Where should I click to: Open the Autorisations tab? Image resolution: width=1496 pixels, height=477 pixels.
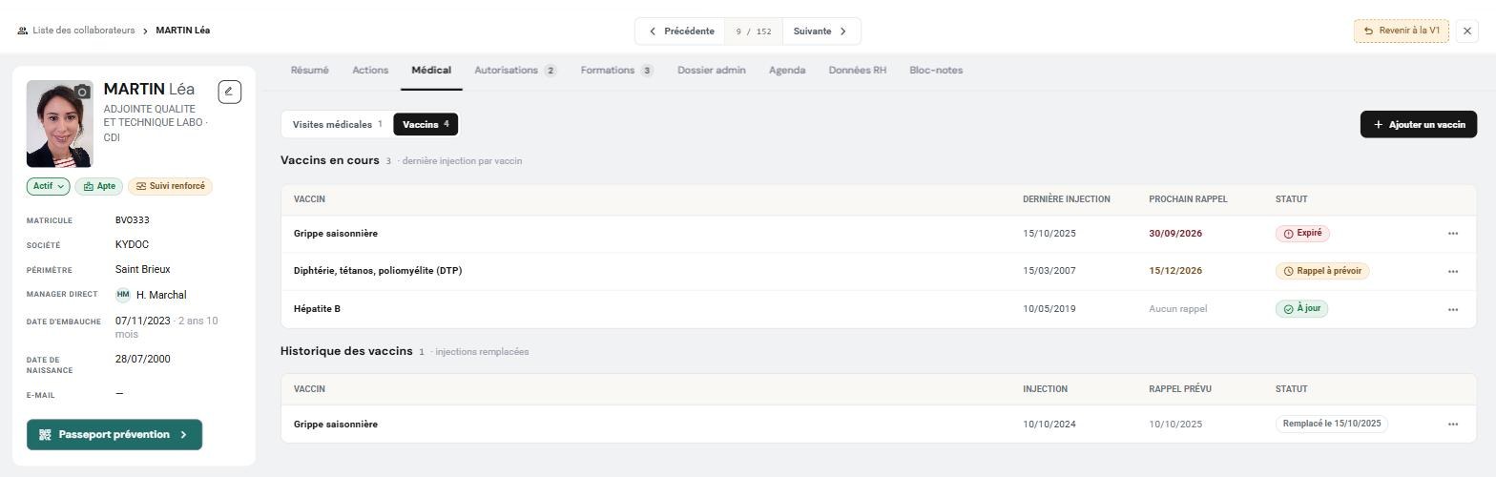515,71
